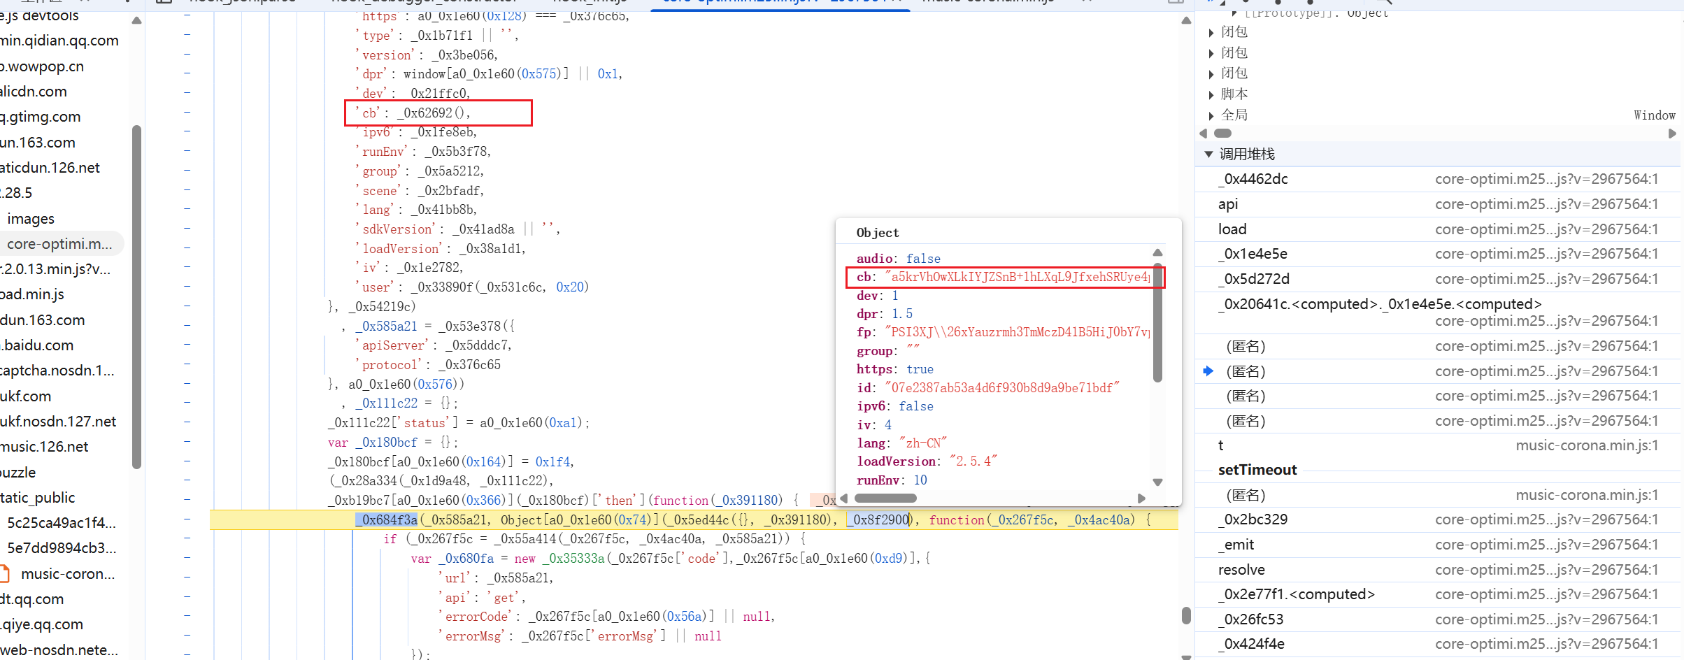This screenshot has height=660, width=1684.
Task: Click the up arrow of the Object popup scrollbar
Action: tap(1157, 252)
